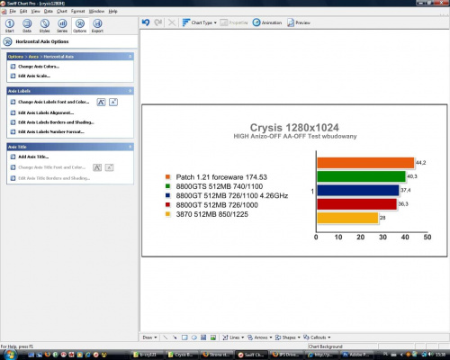This screenshot has height=360, width=450.
Task: Open Chart Type dropdown
Action: click(x=200, y=22)
